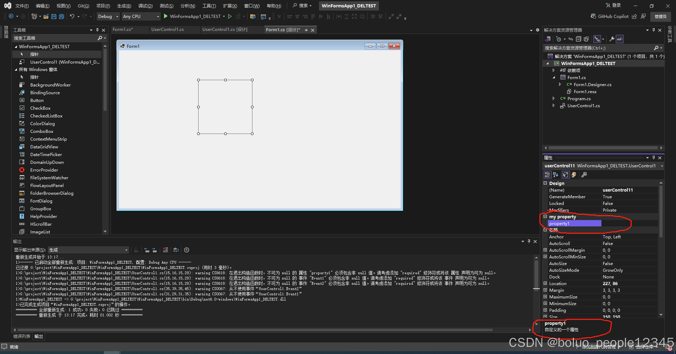
Task: Click Sync with Active Document icon
Action: [x=571, y=39]
